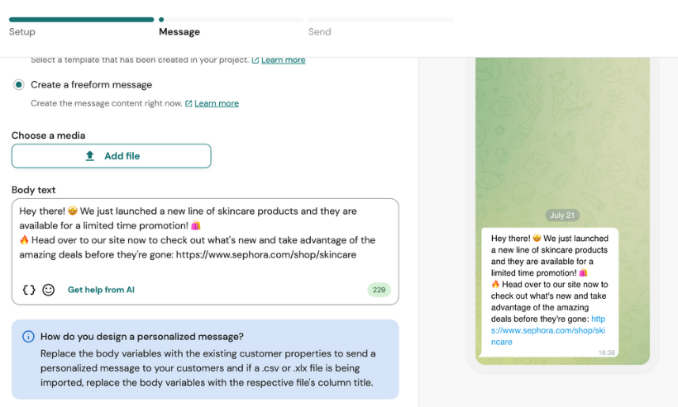The width and height of the screenshot is (678, 407).
Task: Click the curly braces variable icon
Action: tap(29, 290)
